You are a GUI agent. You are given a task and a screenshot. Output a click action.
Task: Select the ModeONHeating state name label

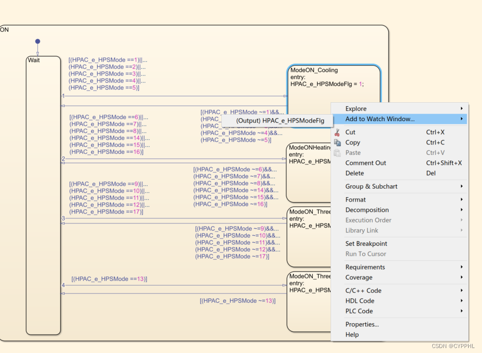310,147
